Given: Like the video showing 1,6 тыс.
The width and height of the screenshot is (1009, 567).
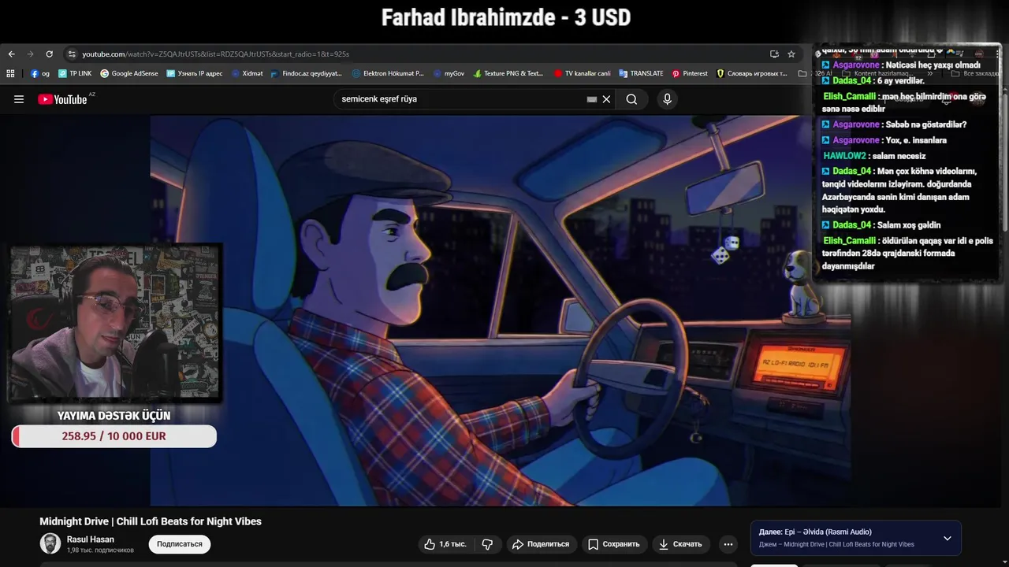Looking at the screenshot, I should click(445, 544).
